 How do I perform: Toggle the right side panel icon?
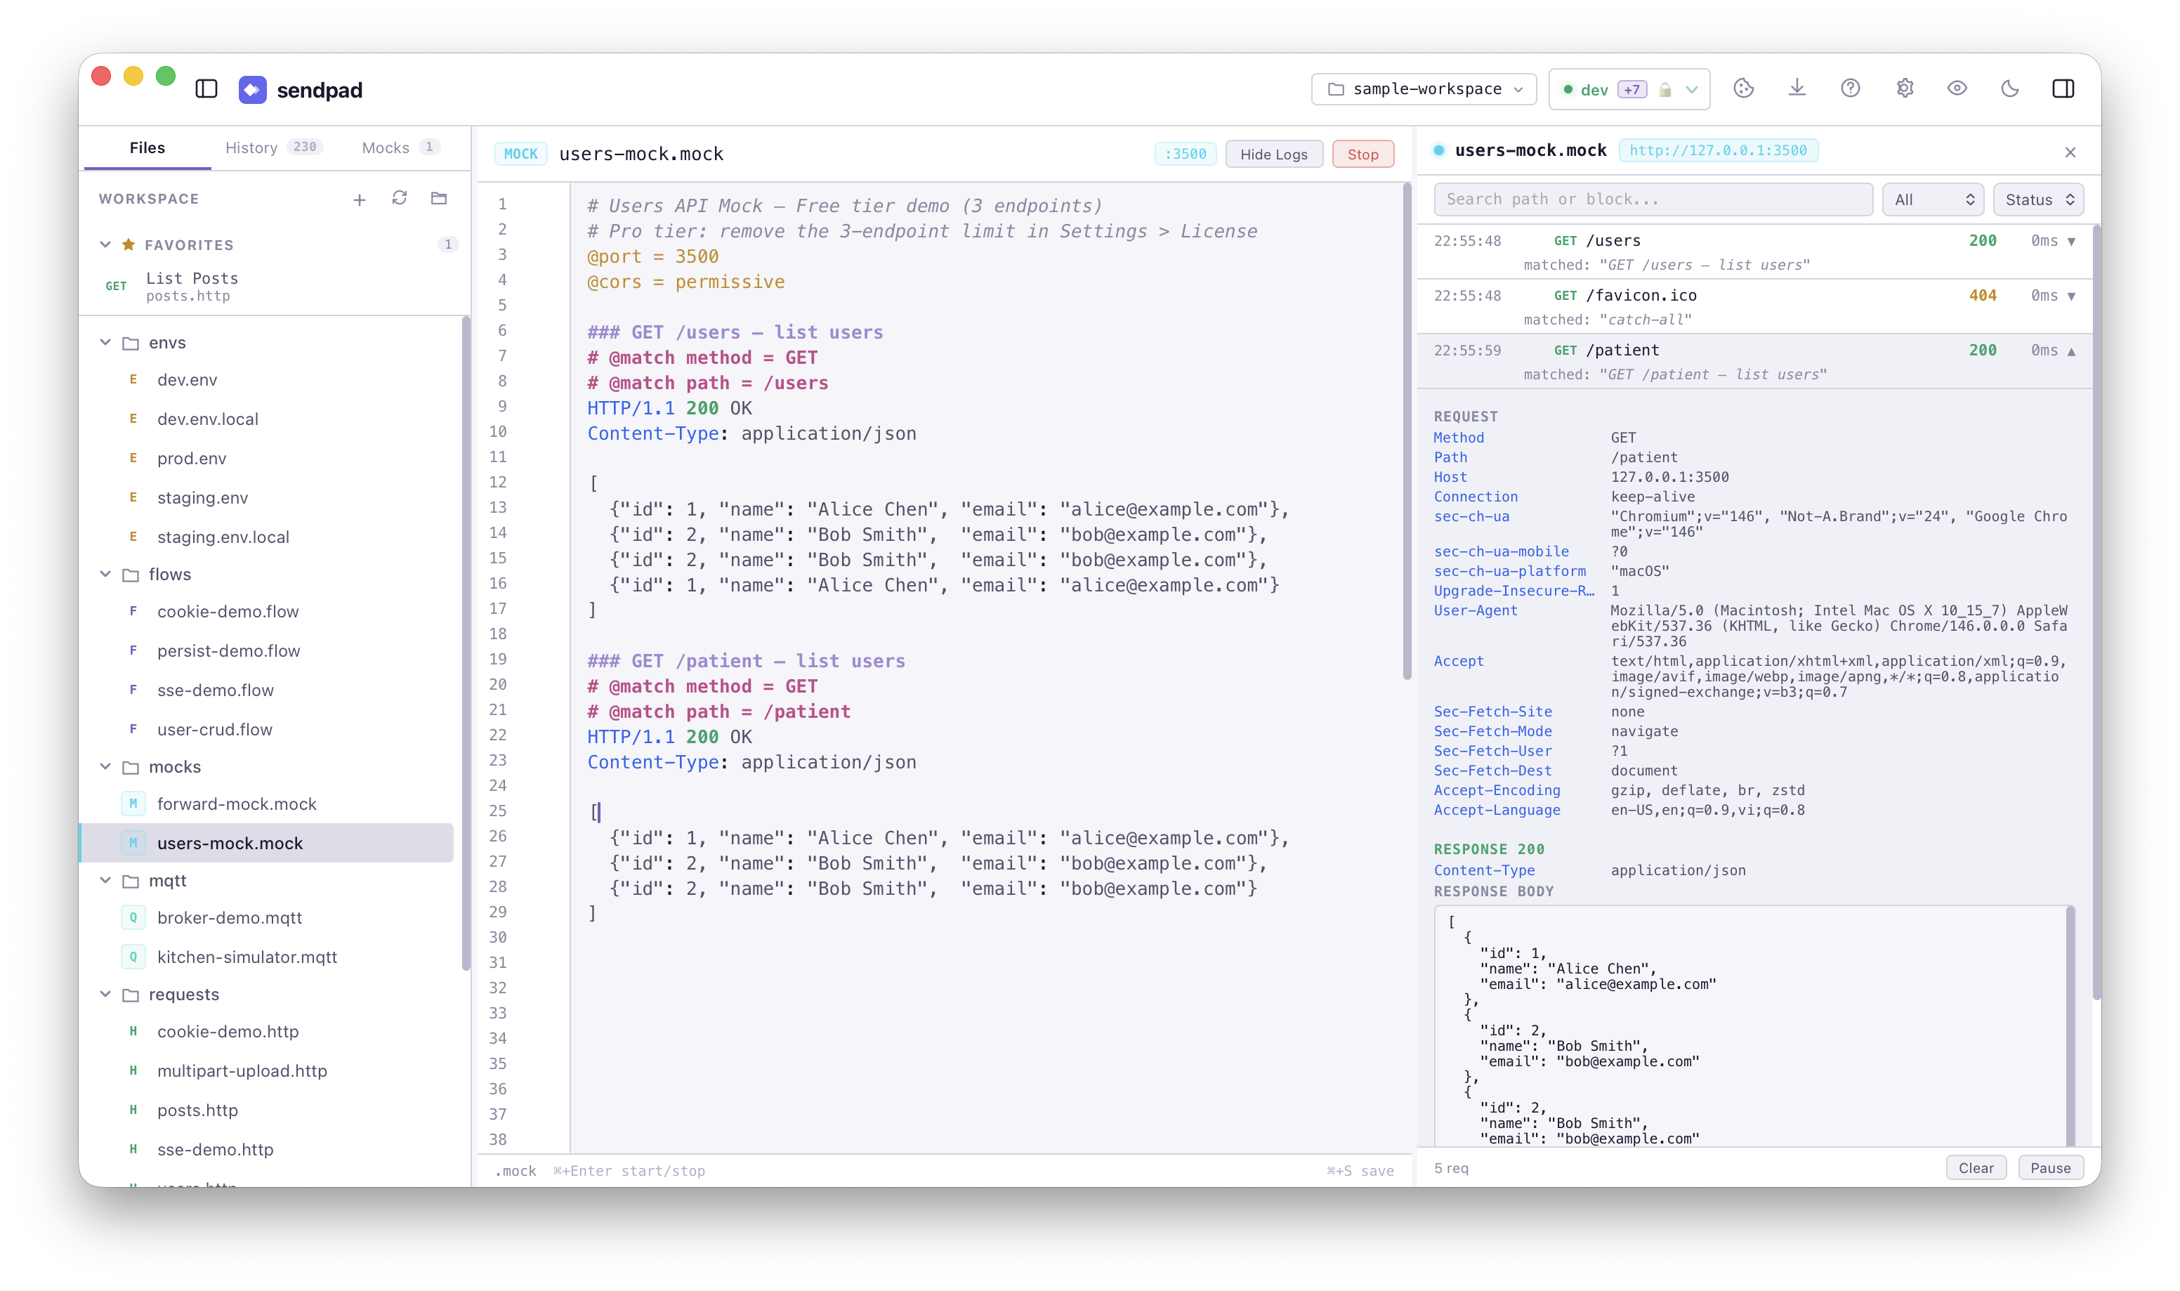coord(2063,89)
